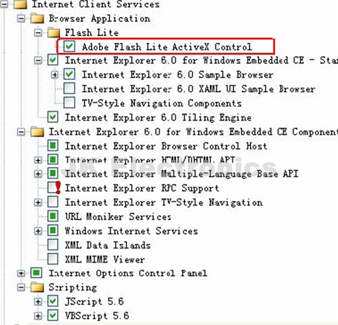Select 'Flash Lite' tree label

tap(92, 33)
